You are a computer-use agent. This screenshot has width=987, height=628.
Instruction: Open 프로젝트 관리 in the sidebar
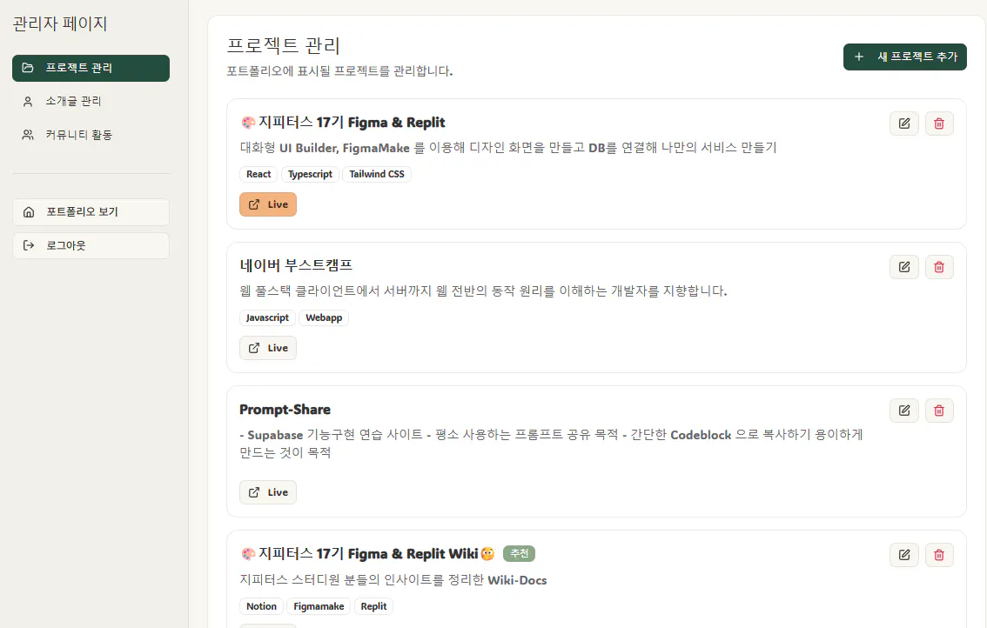(91, 68)
